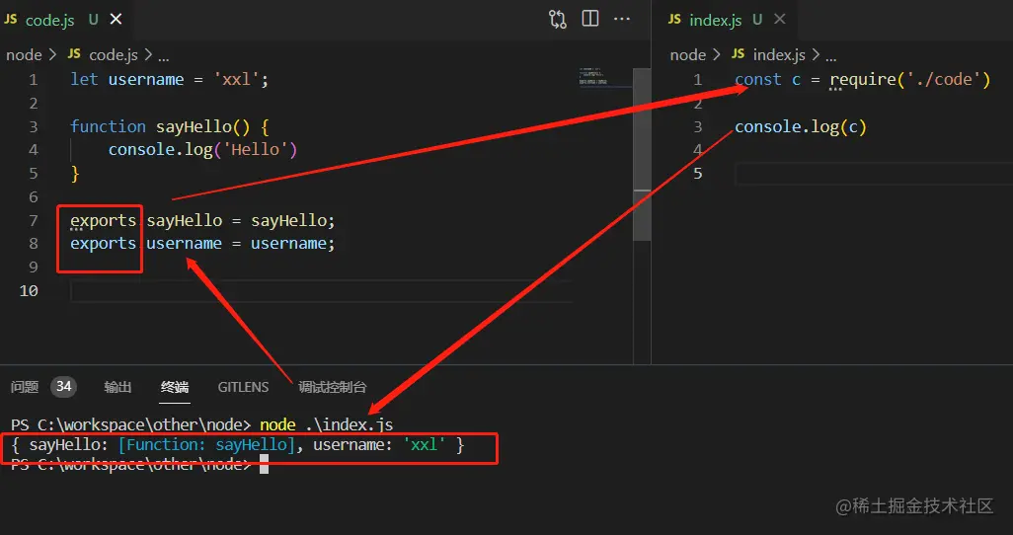Click the closing brace on line 5 of code.js
Viewport: 1013px width, 535px height.
coord(75,173)
